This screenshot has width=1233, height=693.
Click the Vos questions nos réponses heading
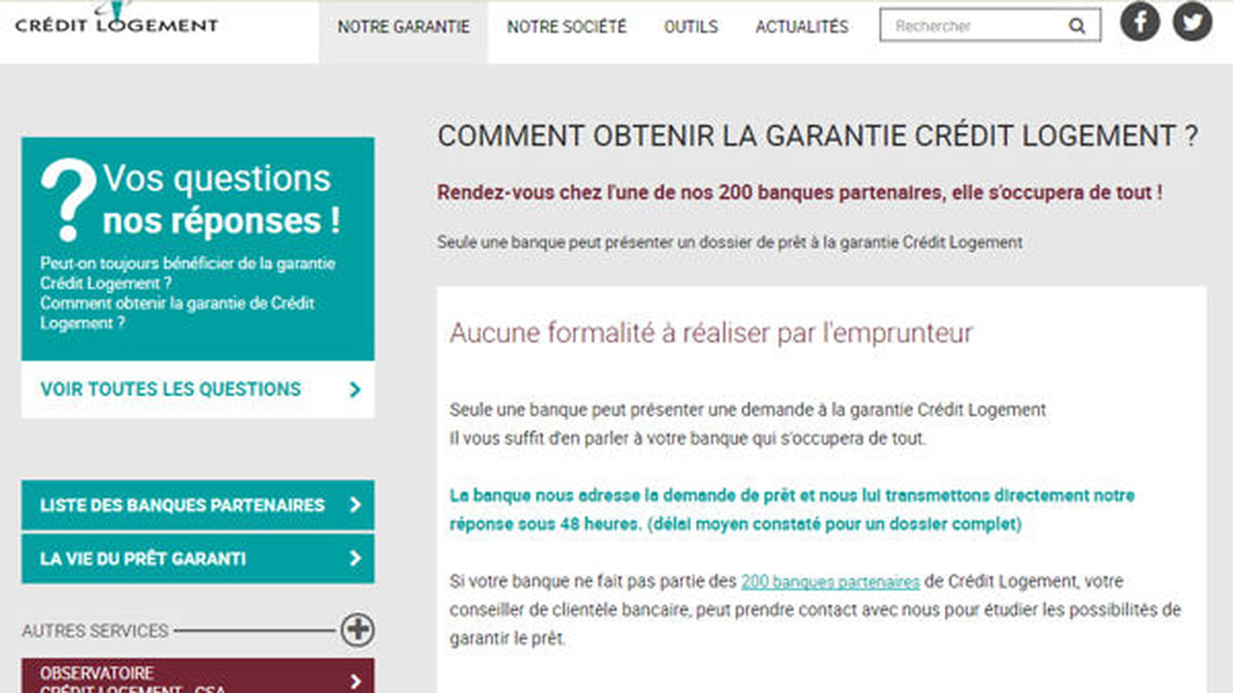[x=220, y=199]
